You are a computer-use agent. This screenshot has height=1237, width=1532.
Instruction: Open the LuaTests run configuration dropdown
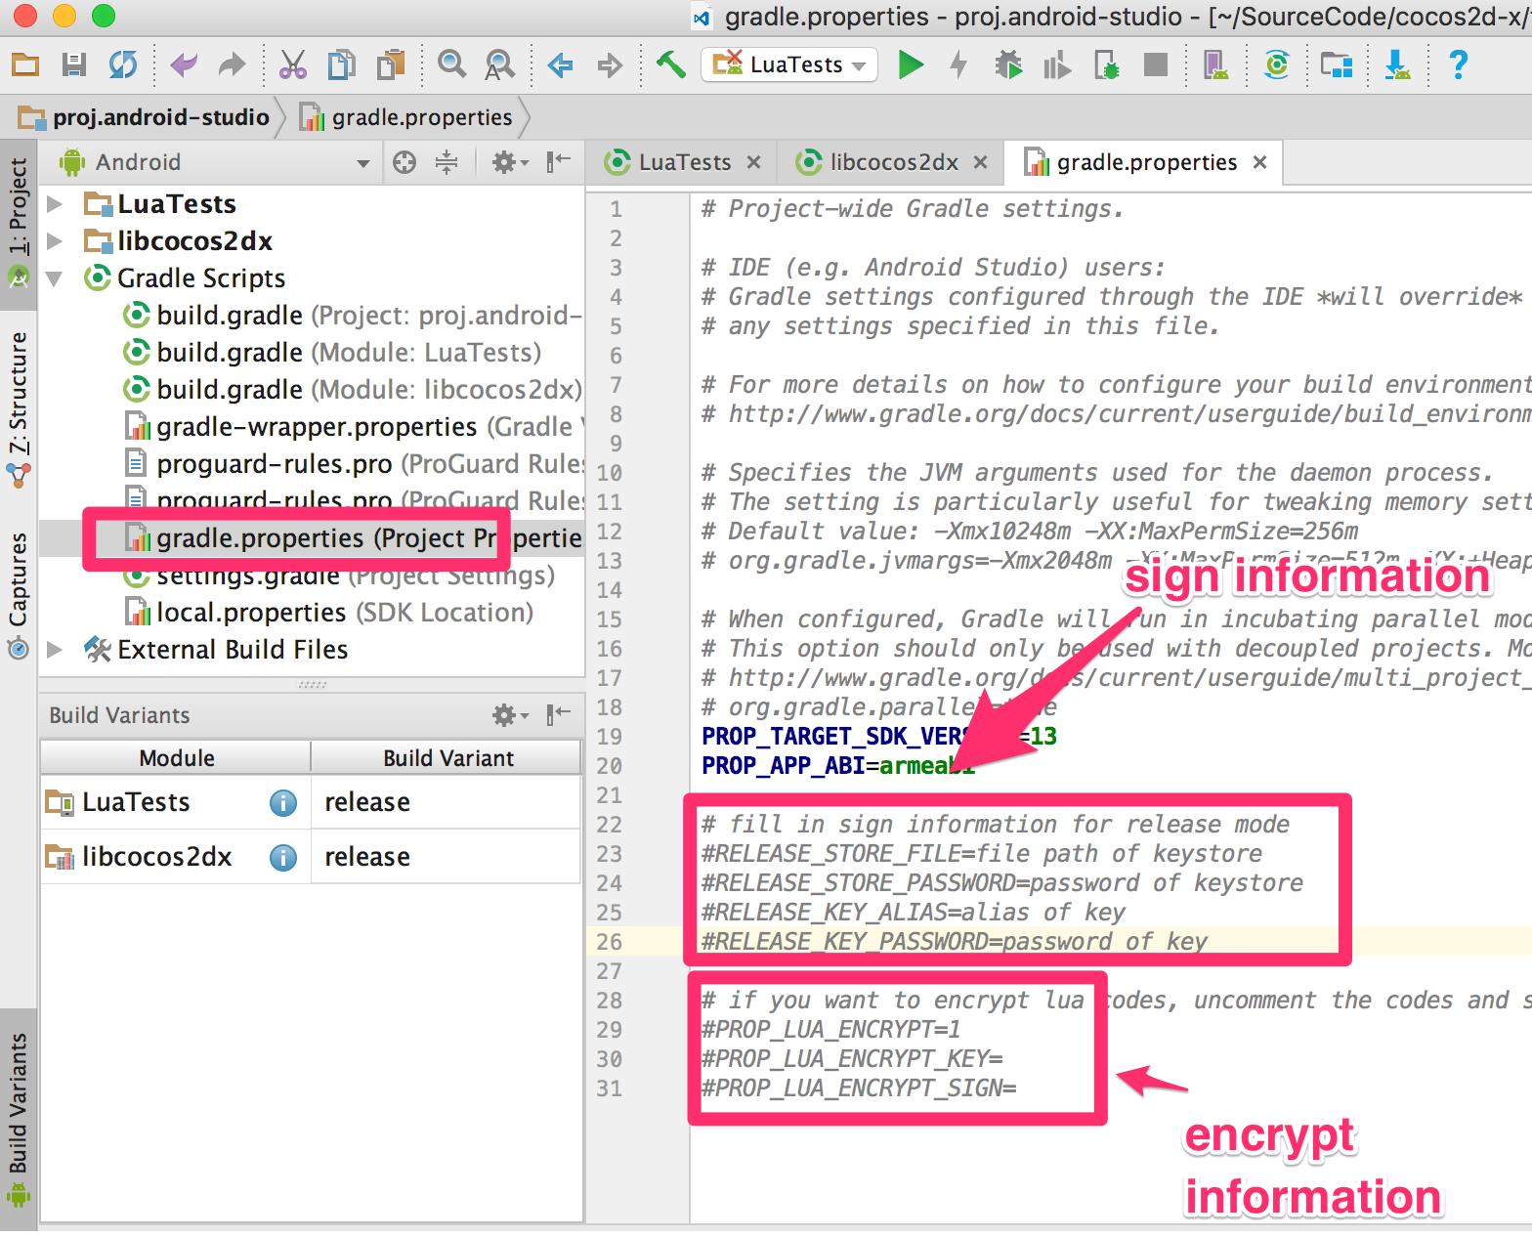point(789,65)
